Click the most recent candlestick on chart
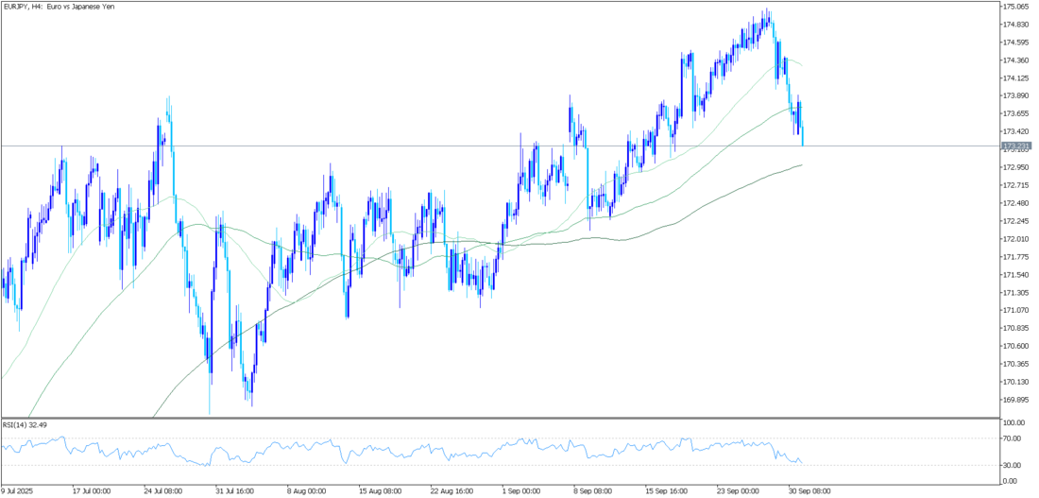 pyautogui.click(x=803, y=138)
